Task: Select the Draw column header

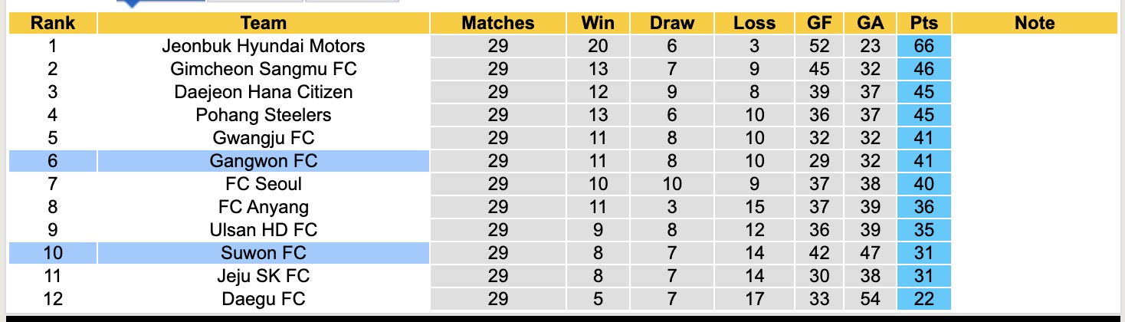Action: [672, 23]
